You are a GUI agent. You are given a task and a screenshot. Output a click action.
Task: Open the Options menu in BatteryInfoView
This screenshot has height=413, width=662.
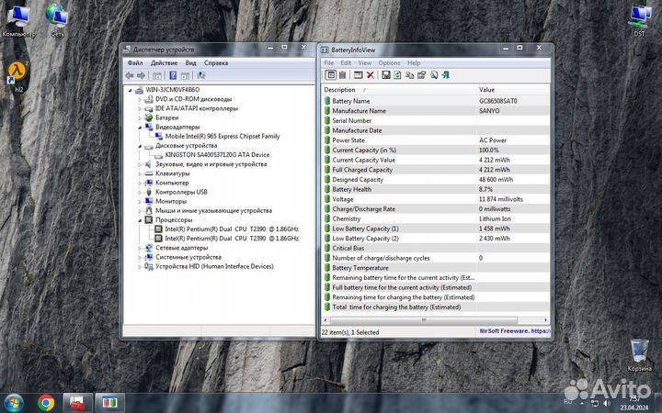[389, 62]
